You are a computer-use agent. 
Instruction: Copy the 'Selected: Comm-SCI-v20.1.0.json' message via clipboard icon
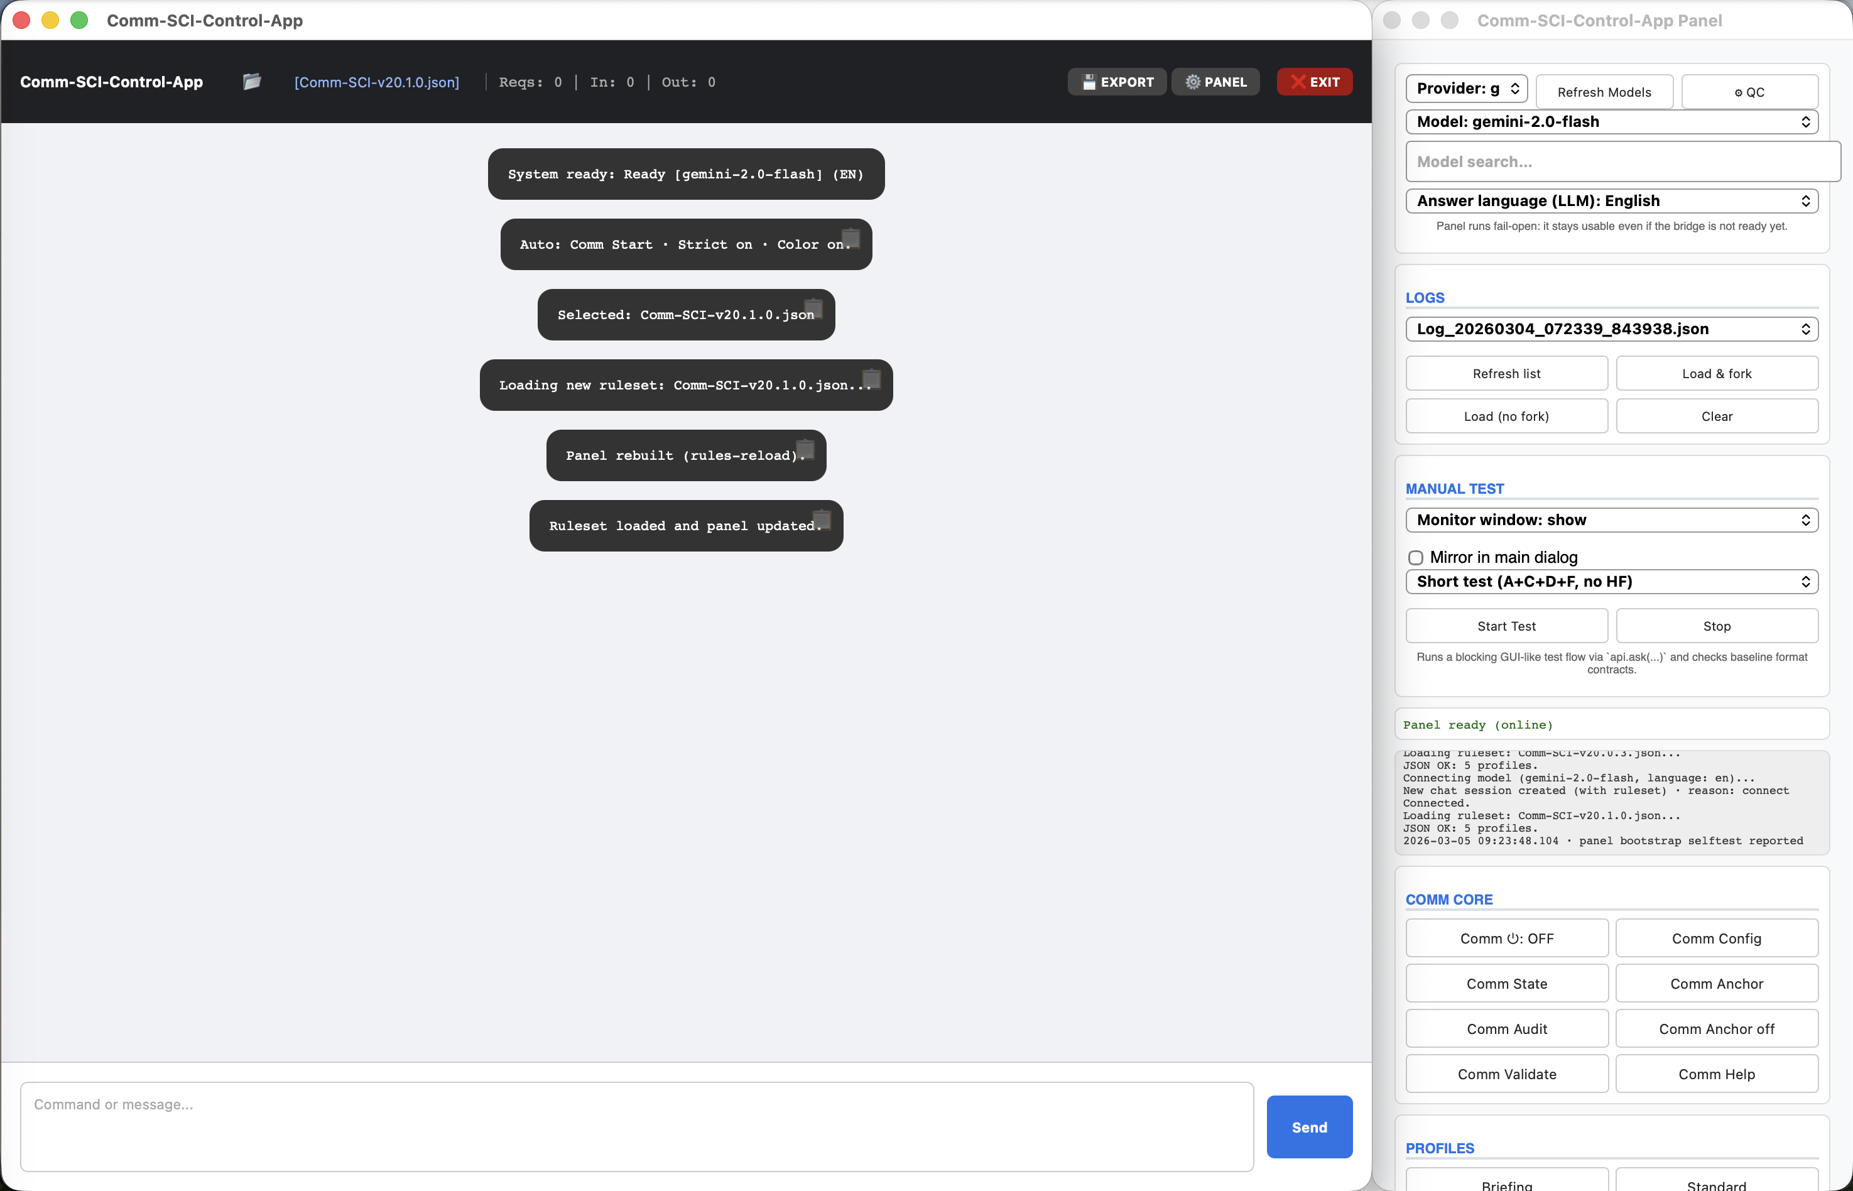coord(813,308)
